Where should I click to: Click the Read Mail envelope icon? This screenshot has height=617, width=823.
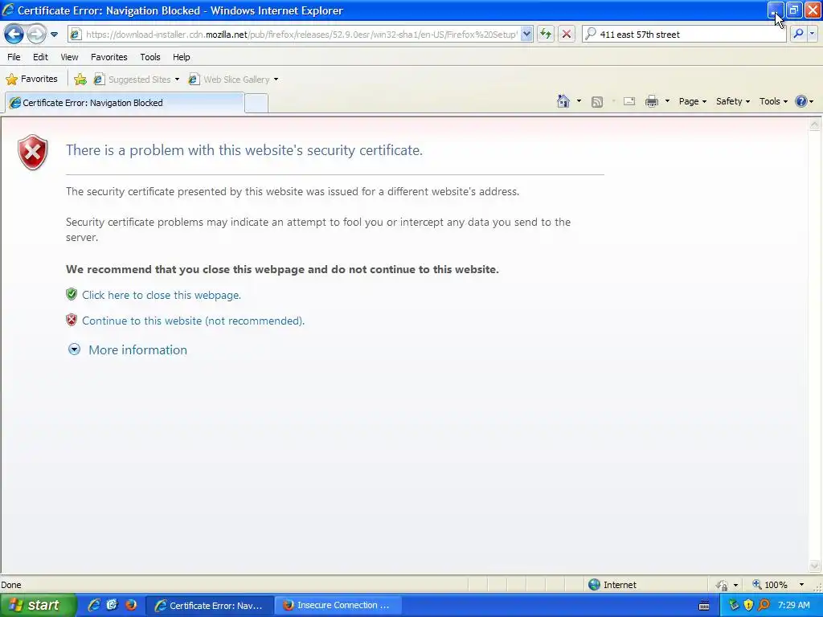629,101
